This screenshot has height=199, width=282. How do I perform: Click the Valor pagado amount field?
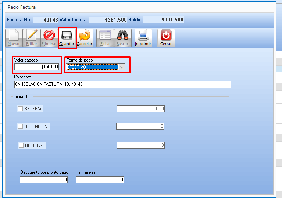coord(36,67)
